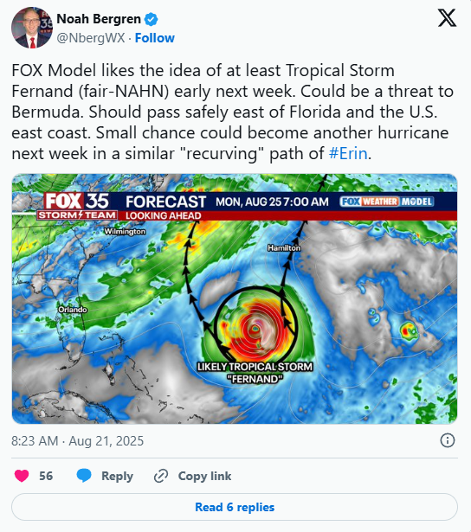Click the tweet body text
Viewport: 471px width, 532px height.
233,112
